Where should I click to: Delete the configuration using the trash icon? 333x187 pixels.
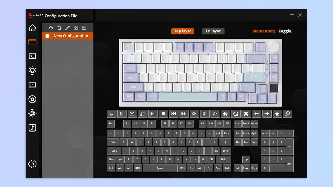click(59, 28)
